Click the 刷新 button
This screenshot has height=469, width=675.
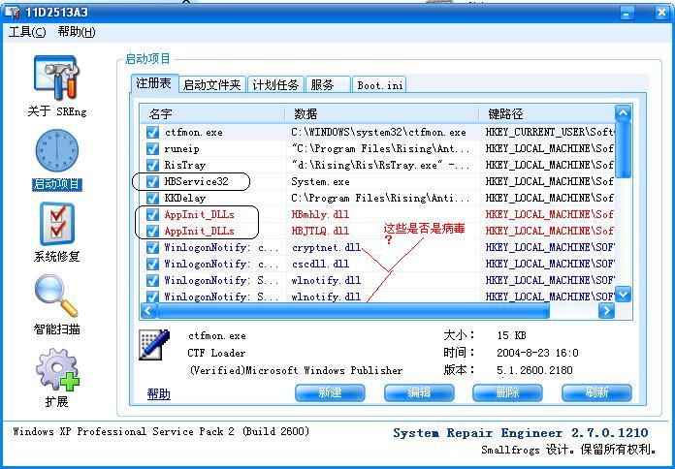596,392
